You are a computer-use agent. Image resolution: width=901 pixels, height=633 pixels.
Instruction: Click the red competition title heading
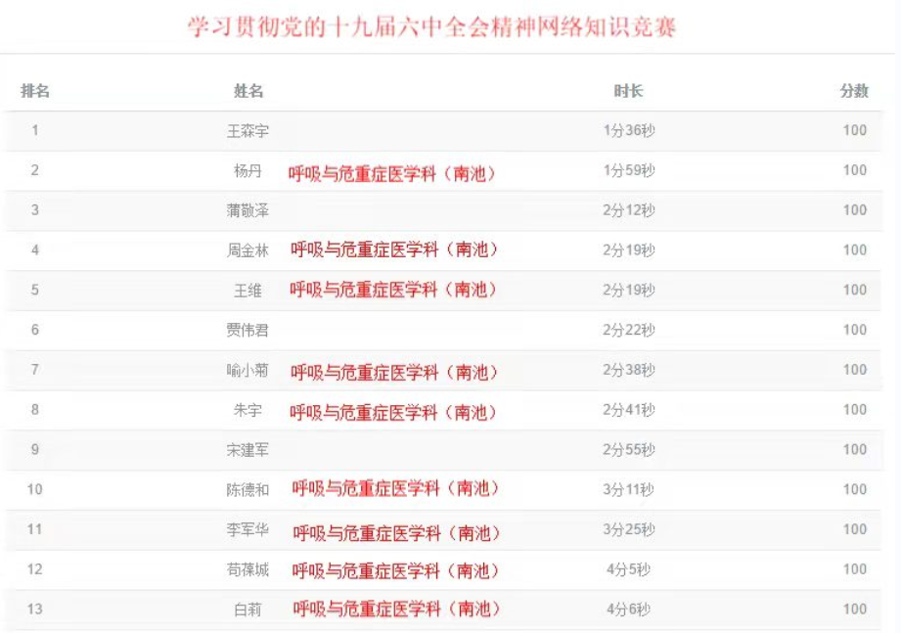point(431,27)
